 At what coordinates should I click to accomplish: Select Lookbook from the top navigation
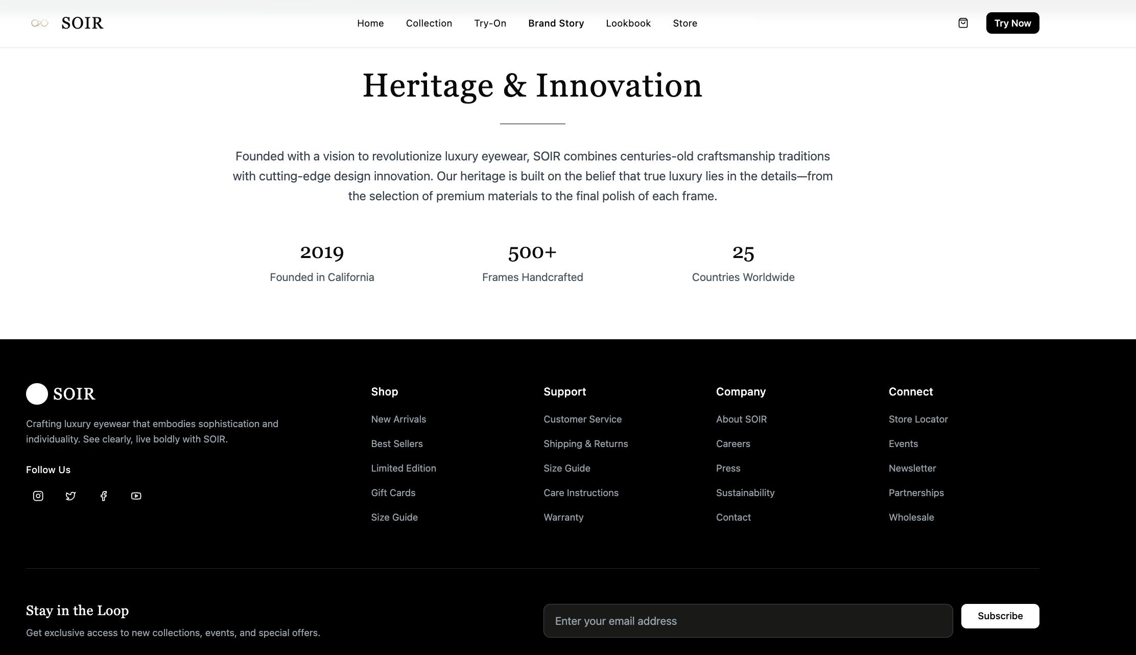(628, 24)
